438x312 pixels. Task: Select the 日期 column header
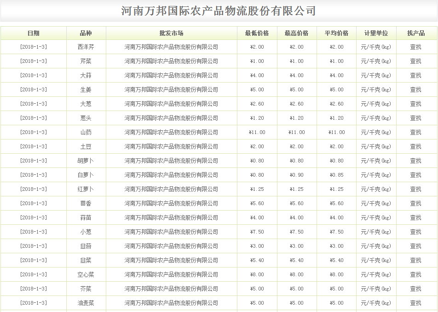pyautogui.click(x=35, y=33)
